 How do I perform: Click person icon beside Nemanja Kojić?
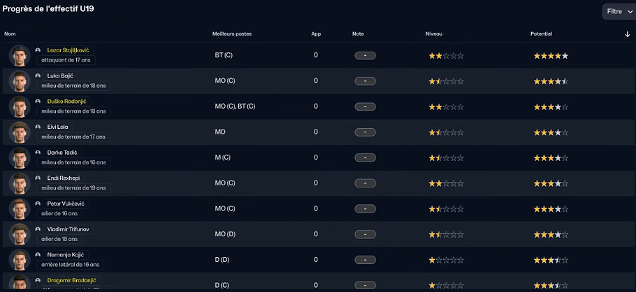(x=38, y=254)
